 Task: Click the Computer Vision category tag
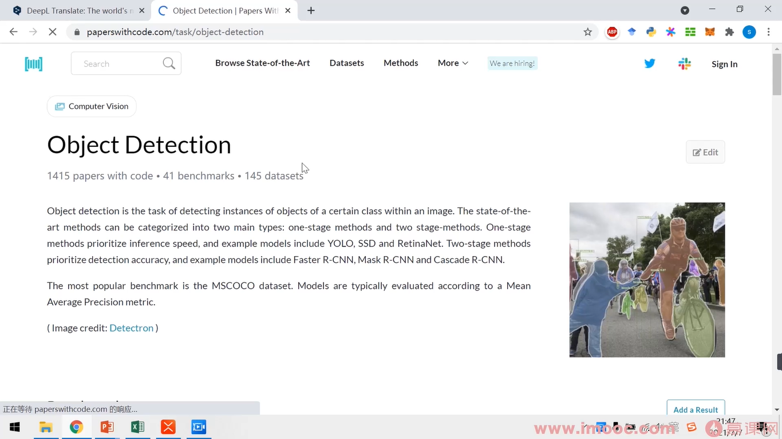point(92,106)
